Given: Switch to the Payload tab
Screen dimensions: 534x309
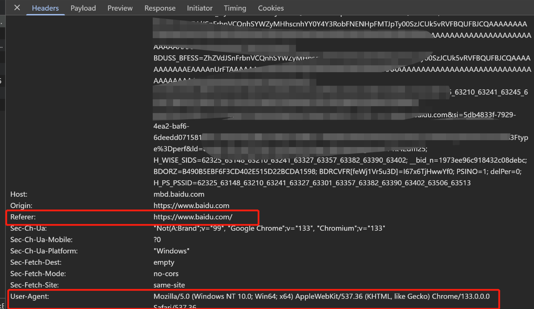Looking at the screenshot, I should 83,8.
